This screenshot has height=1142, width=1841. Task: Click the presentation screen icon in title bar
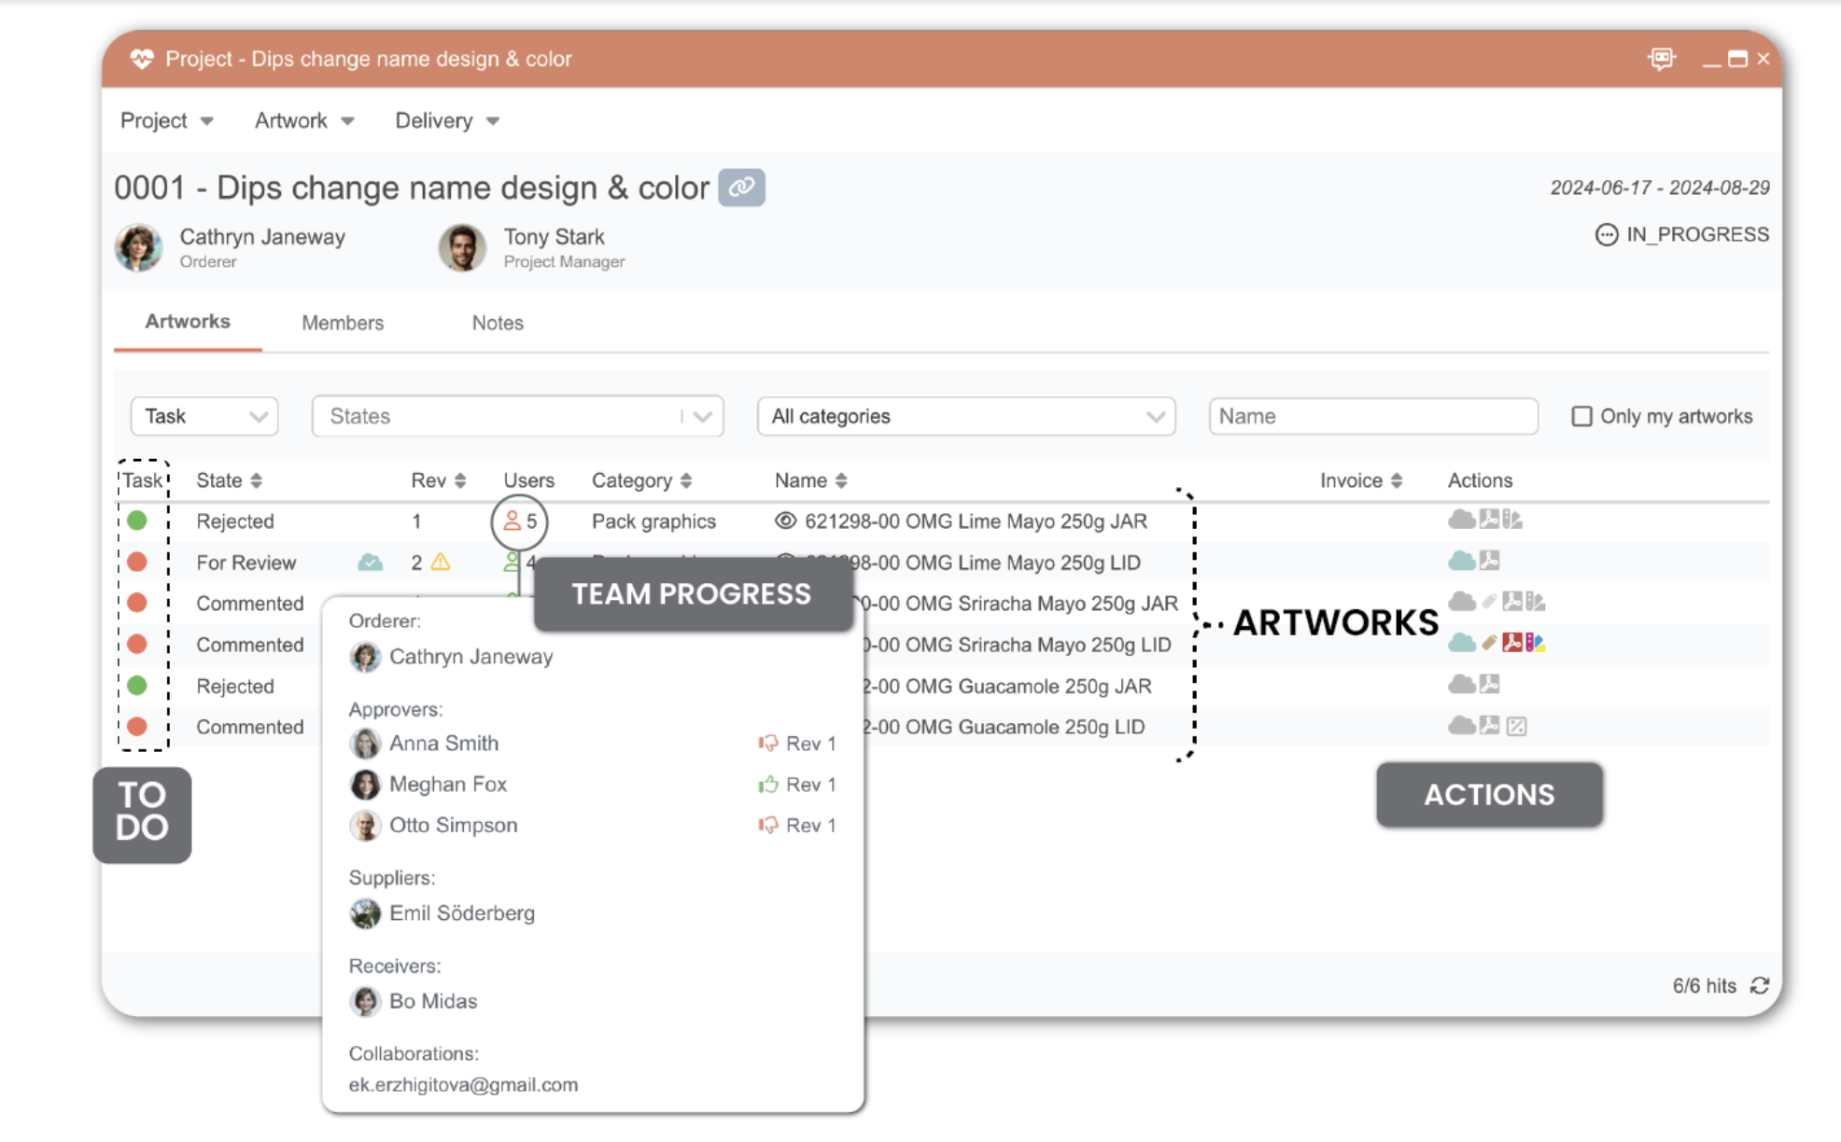pos(1661,59)
